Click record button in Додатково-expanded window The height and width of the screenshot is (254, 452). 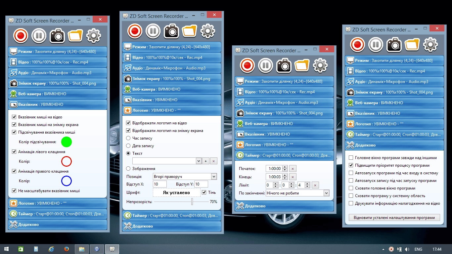357,44
